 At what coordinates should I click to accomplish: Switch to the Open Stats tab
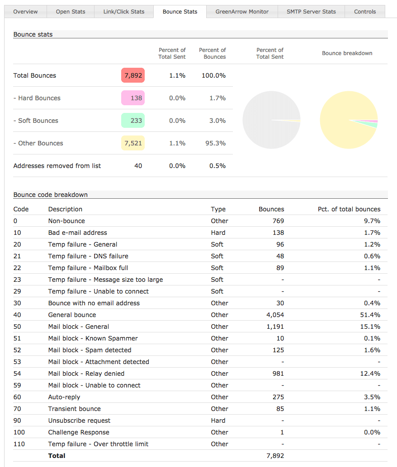click(71, 12)
